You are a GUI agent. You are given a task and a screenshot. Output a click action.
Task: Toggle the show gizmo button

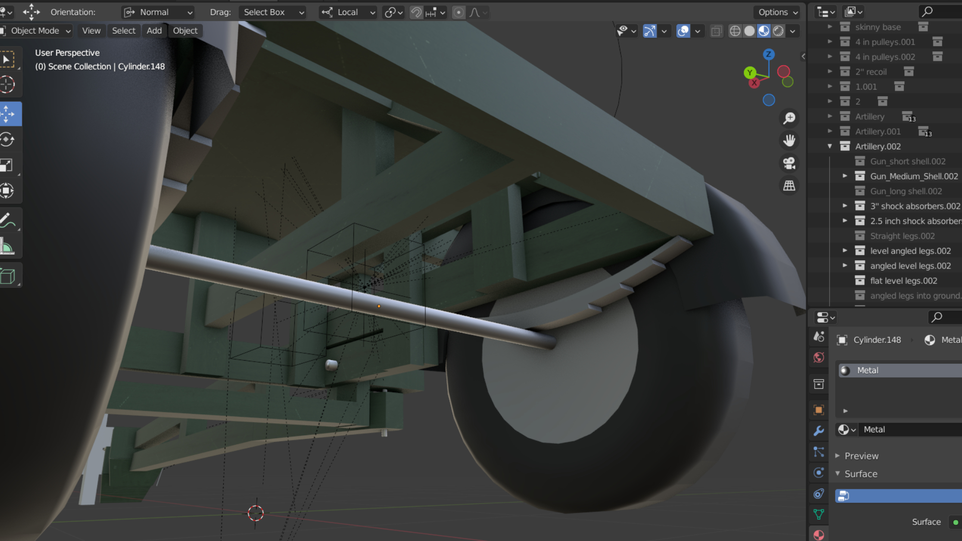tap(650, 31)
